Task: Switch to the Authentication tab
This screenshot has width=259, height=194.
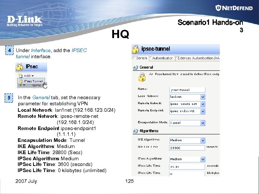Action: 162,58
